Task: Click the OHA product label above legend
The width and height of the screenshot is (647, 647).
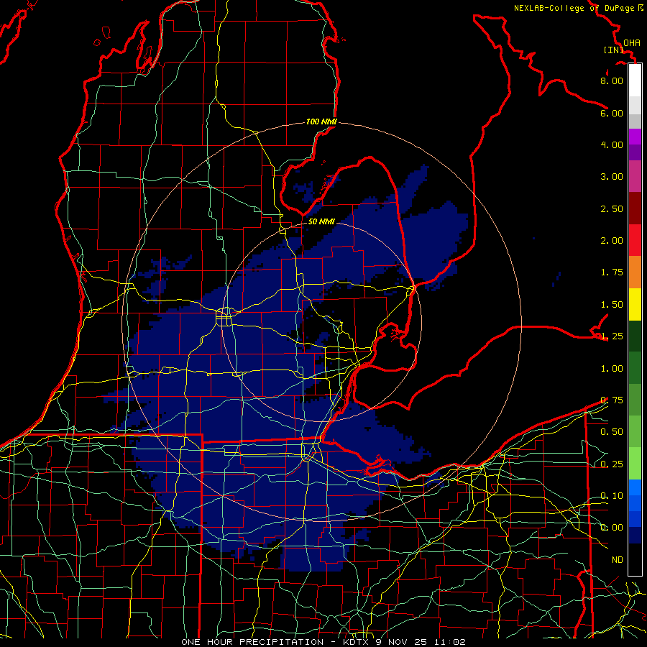Action: point(632,42)
